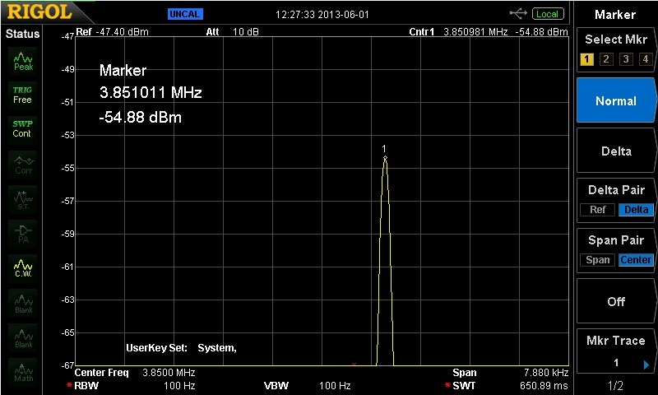Click the Peak status icon
Image resolution: width=658 pixels, height=395 pixels.
(23, 61)
